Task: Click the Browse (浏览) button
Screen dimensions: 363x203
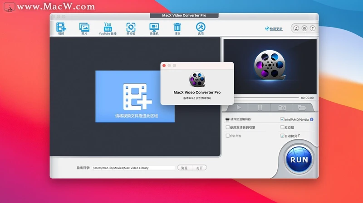Action: click(x=185, y=168)
